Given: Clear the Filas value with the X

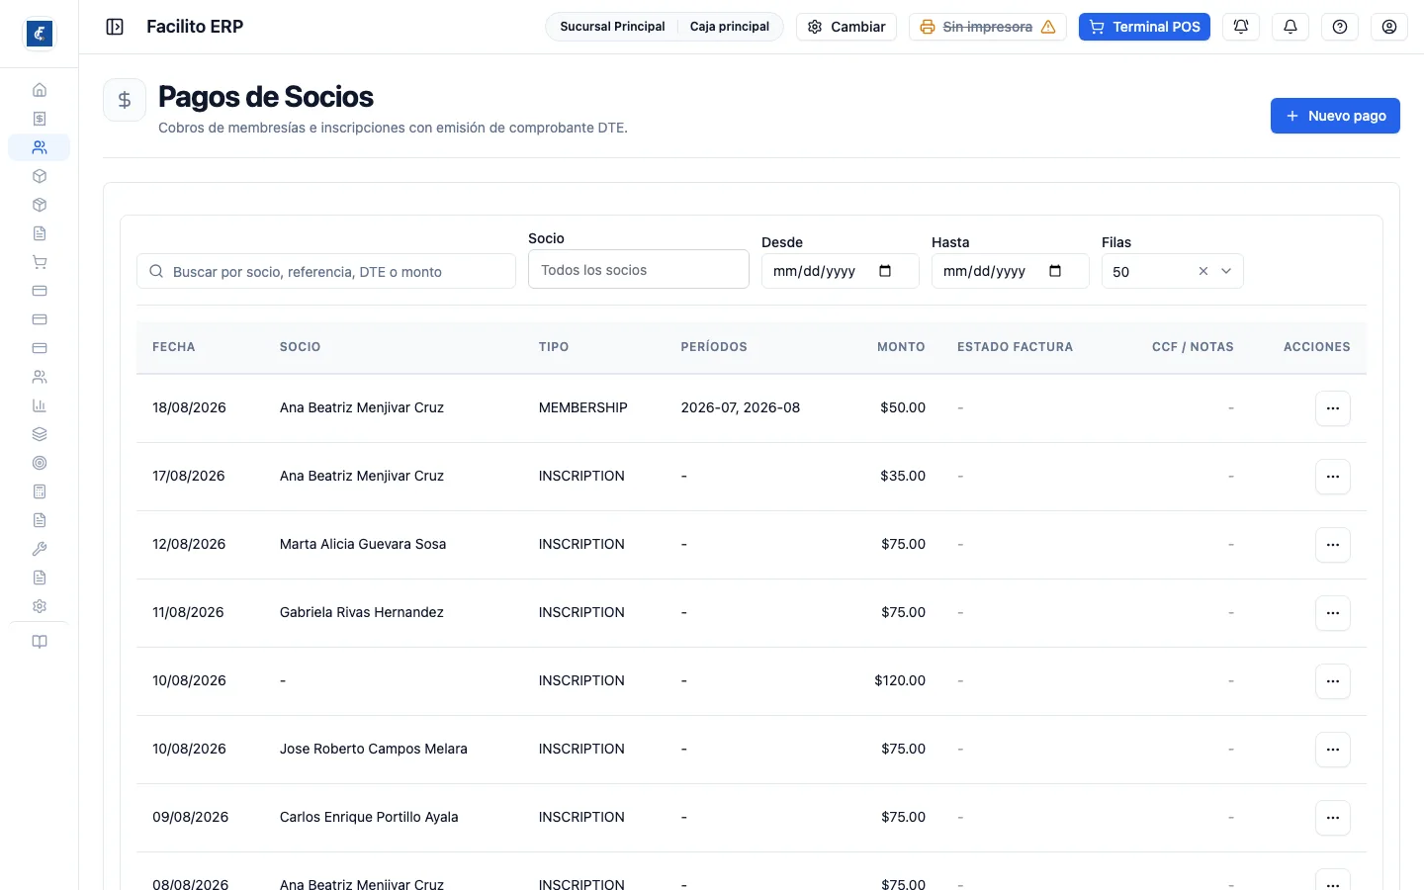Looking at the screenshot, I should 1203,271.
